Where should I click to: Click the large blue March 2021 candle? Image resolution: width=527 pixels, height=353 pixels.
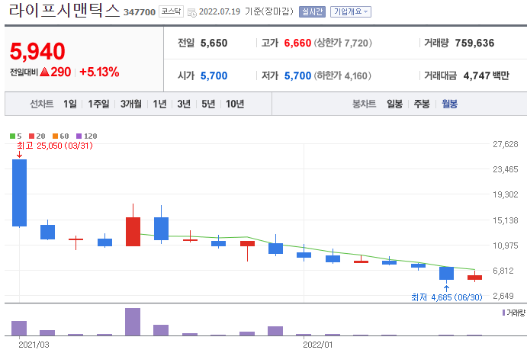20,193
